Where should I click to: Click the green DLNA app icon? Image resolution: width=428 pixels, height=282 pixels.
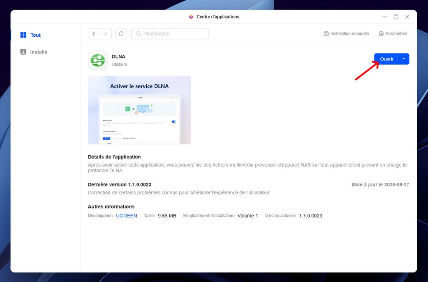pos(98,60)
